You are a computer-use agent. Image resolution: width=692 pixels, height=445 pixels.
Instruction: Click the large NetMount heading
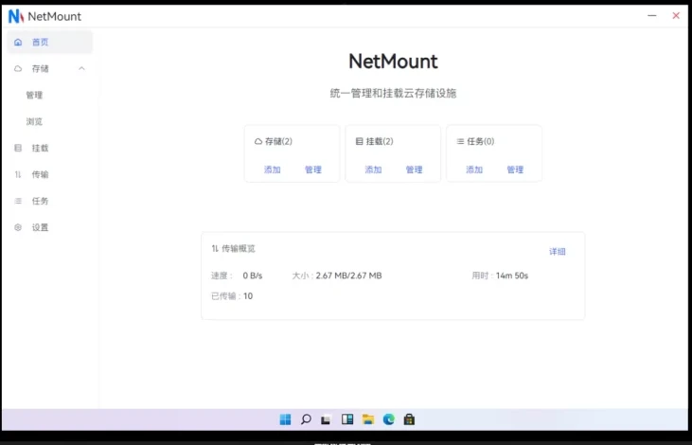pyautogui.click(x=393, y=62)
